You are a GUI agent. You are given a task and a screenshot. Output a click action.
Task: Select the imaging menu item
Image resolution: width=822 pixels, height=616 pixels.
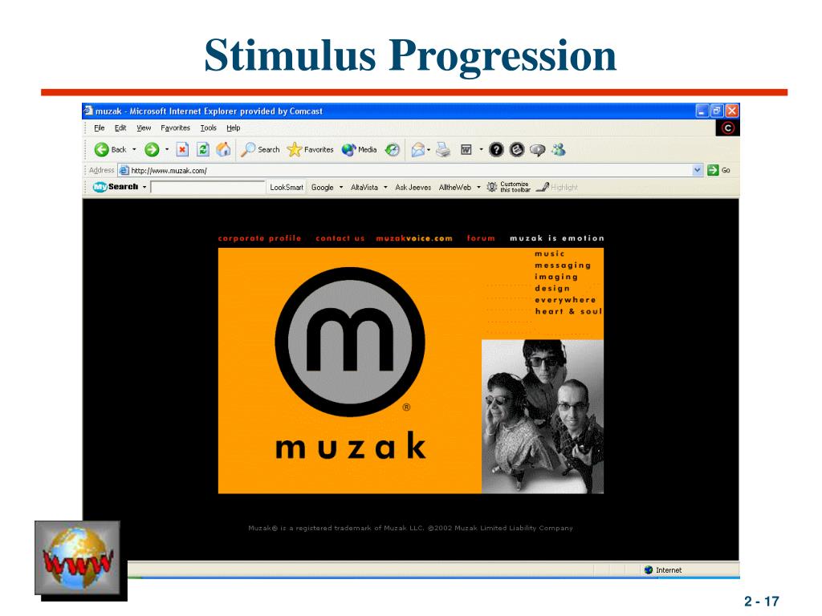(x=556, y=277)
